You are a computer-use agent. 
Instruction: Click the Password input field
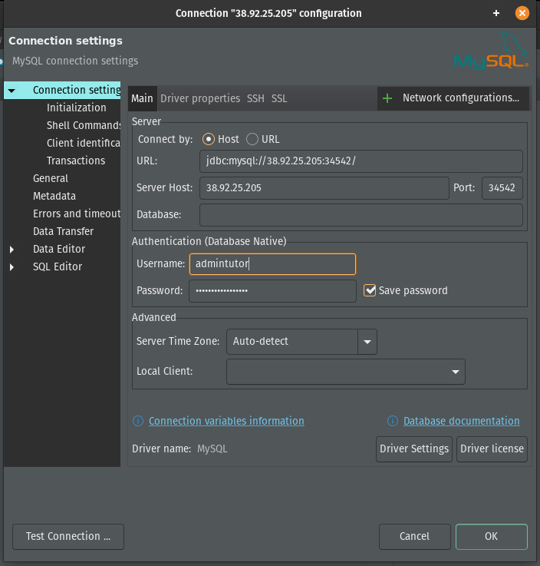[x=272, y=291]
